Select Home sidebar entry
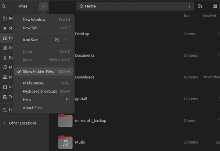220x151 pixels. (x=7, y=38)
